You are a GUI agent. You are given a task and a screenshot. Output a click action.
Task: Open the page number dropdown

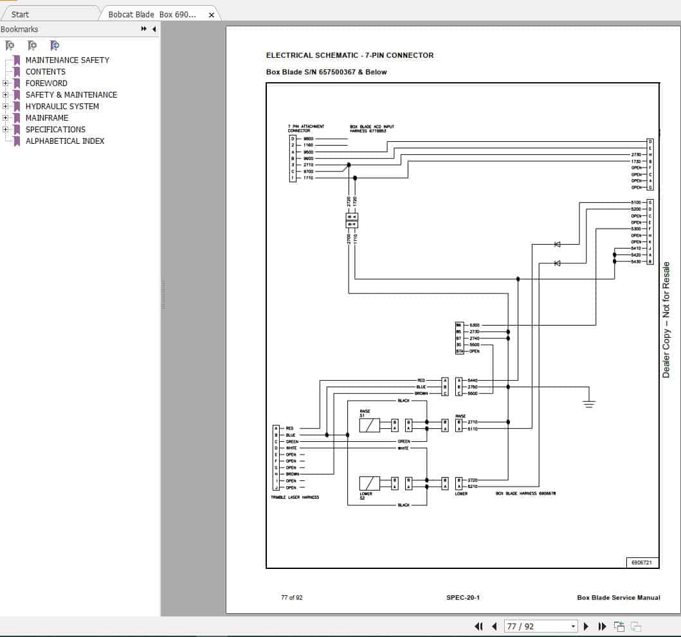click(573, 626)
